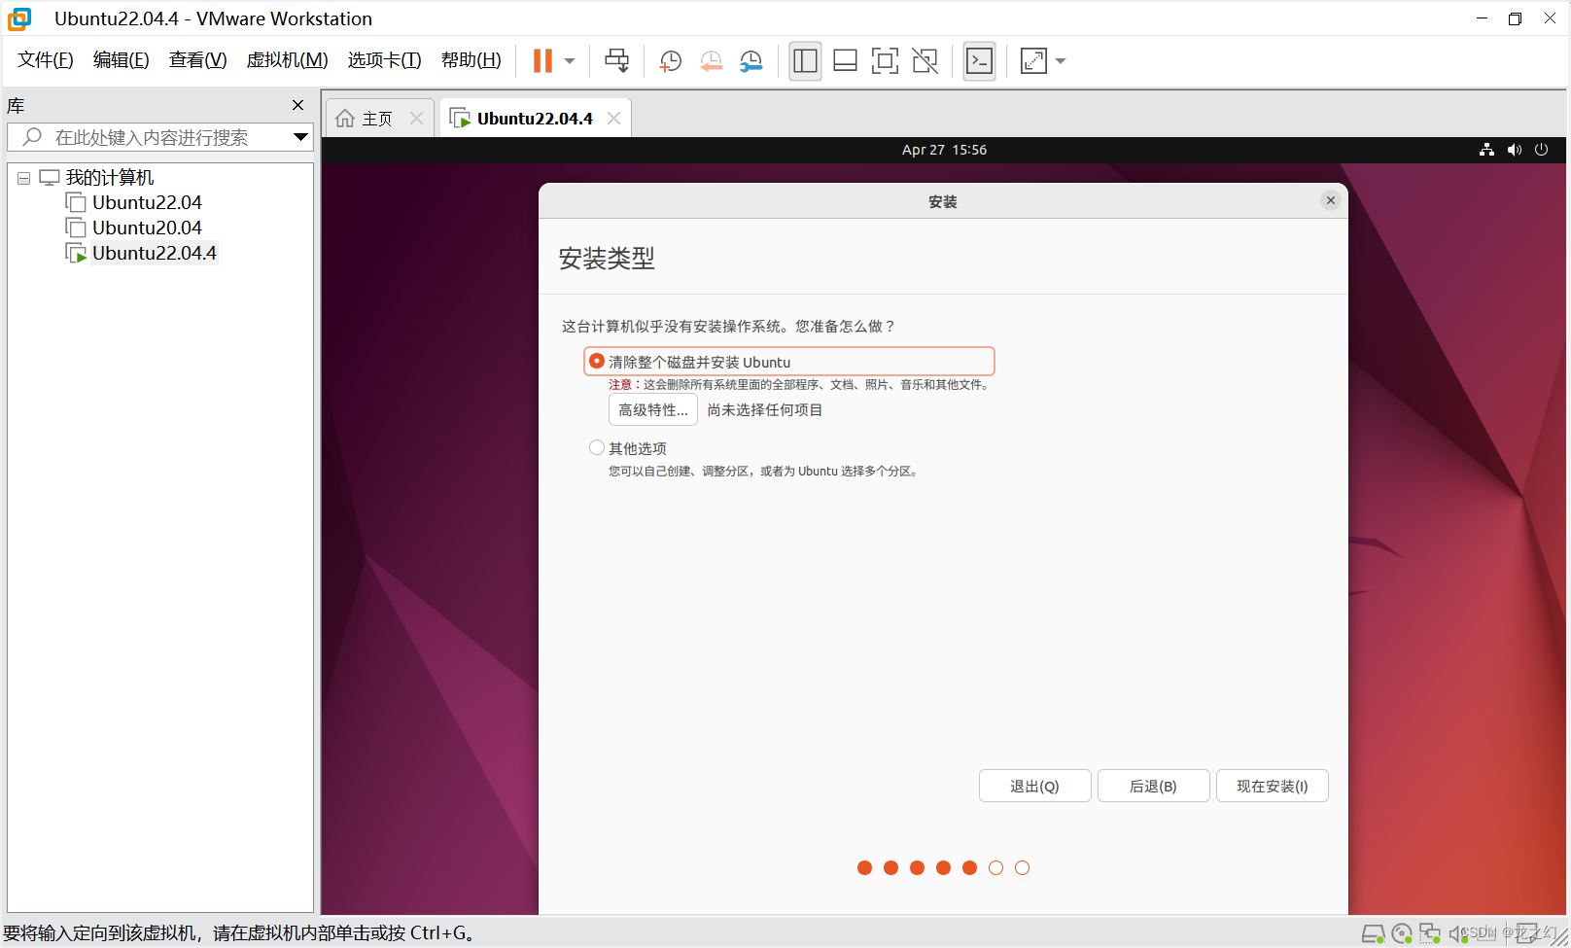Image resolution: width=1571 pixels, height=948 pixels.
Task: Pause the virtual machine with the orange pause icon
Action: pos(542,60)
